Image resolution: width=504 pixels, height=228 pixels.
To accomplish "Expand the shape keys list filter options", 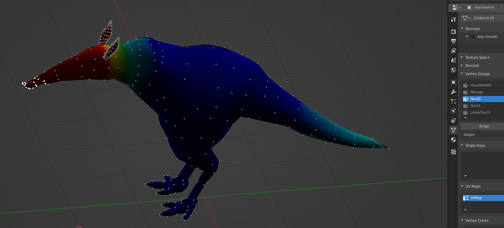I will click(466, 175).
